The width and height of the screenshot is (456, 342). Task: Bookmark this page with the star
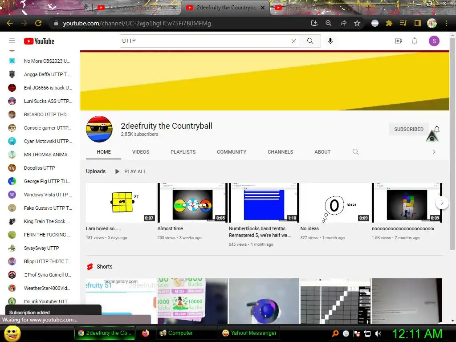point(357,23)
